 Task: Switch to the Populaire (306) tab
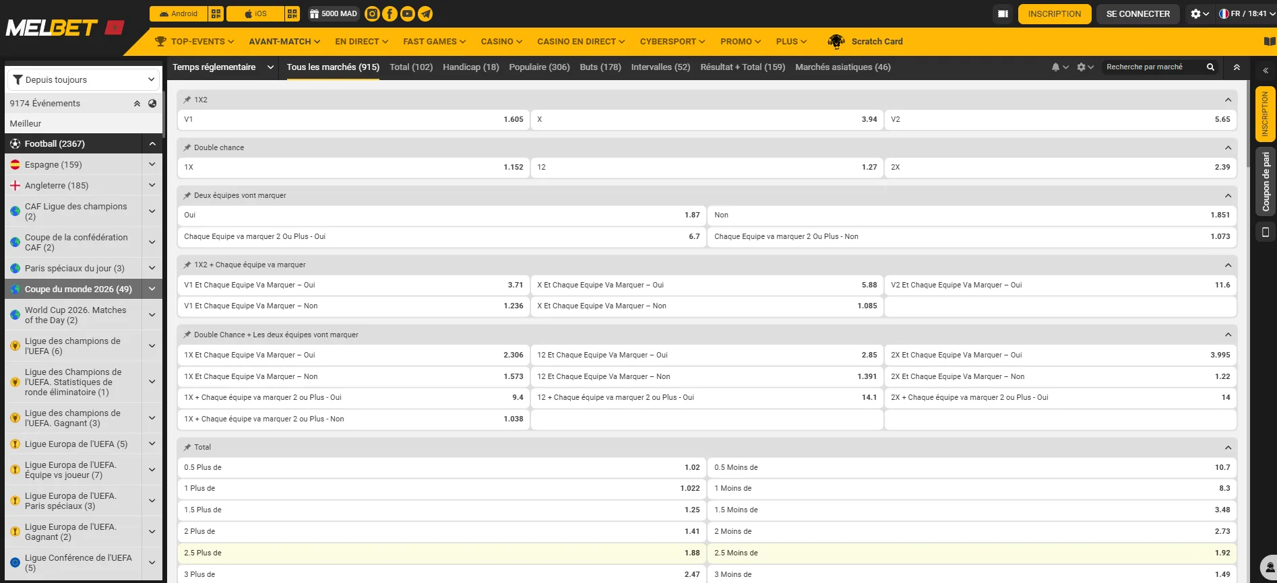coord(539,67)
